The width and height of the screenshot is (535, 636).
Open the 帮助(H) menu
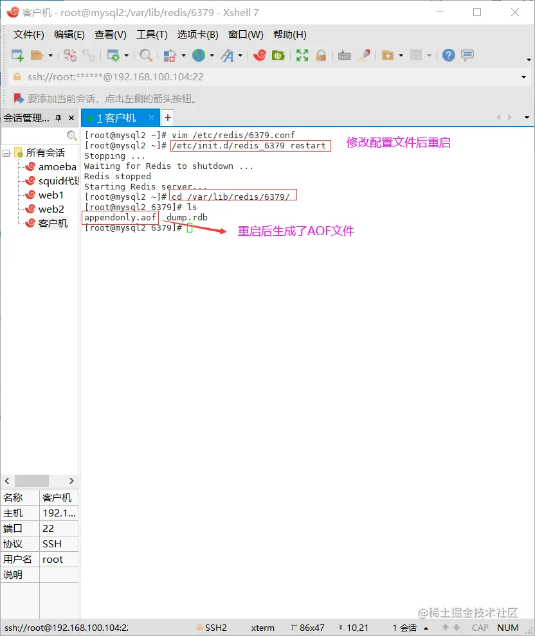(290, 35)
